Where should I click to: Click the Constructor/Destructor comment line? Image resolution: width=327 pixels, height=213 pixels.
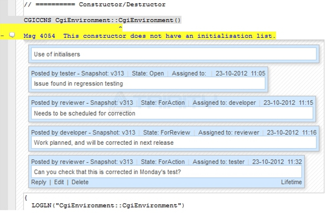95,4
